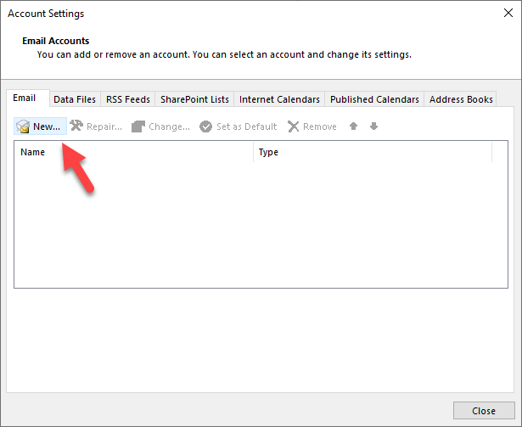Viewport: 522px width, 427px height.
Task: Click the Change account settings icon
Action: pos(138,126)
